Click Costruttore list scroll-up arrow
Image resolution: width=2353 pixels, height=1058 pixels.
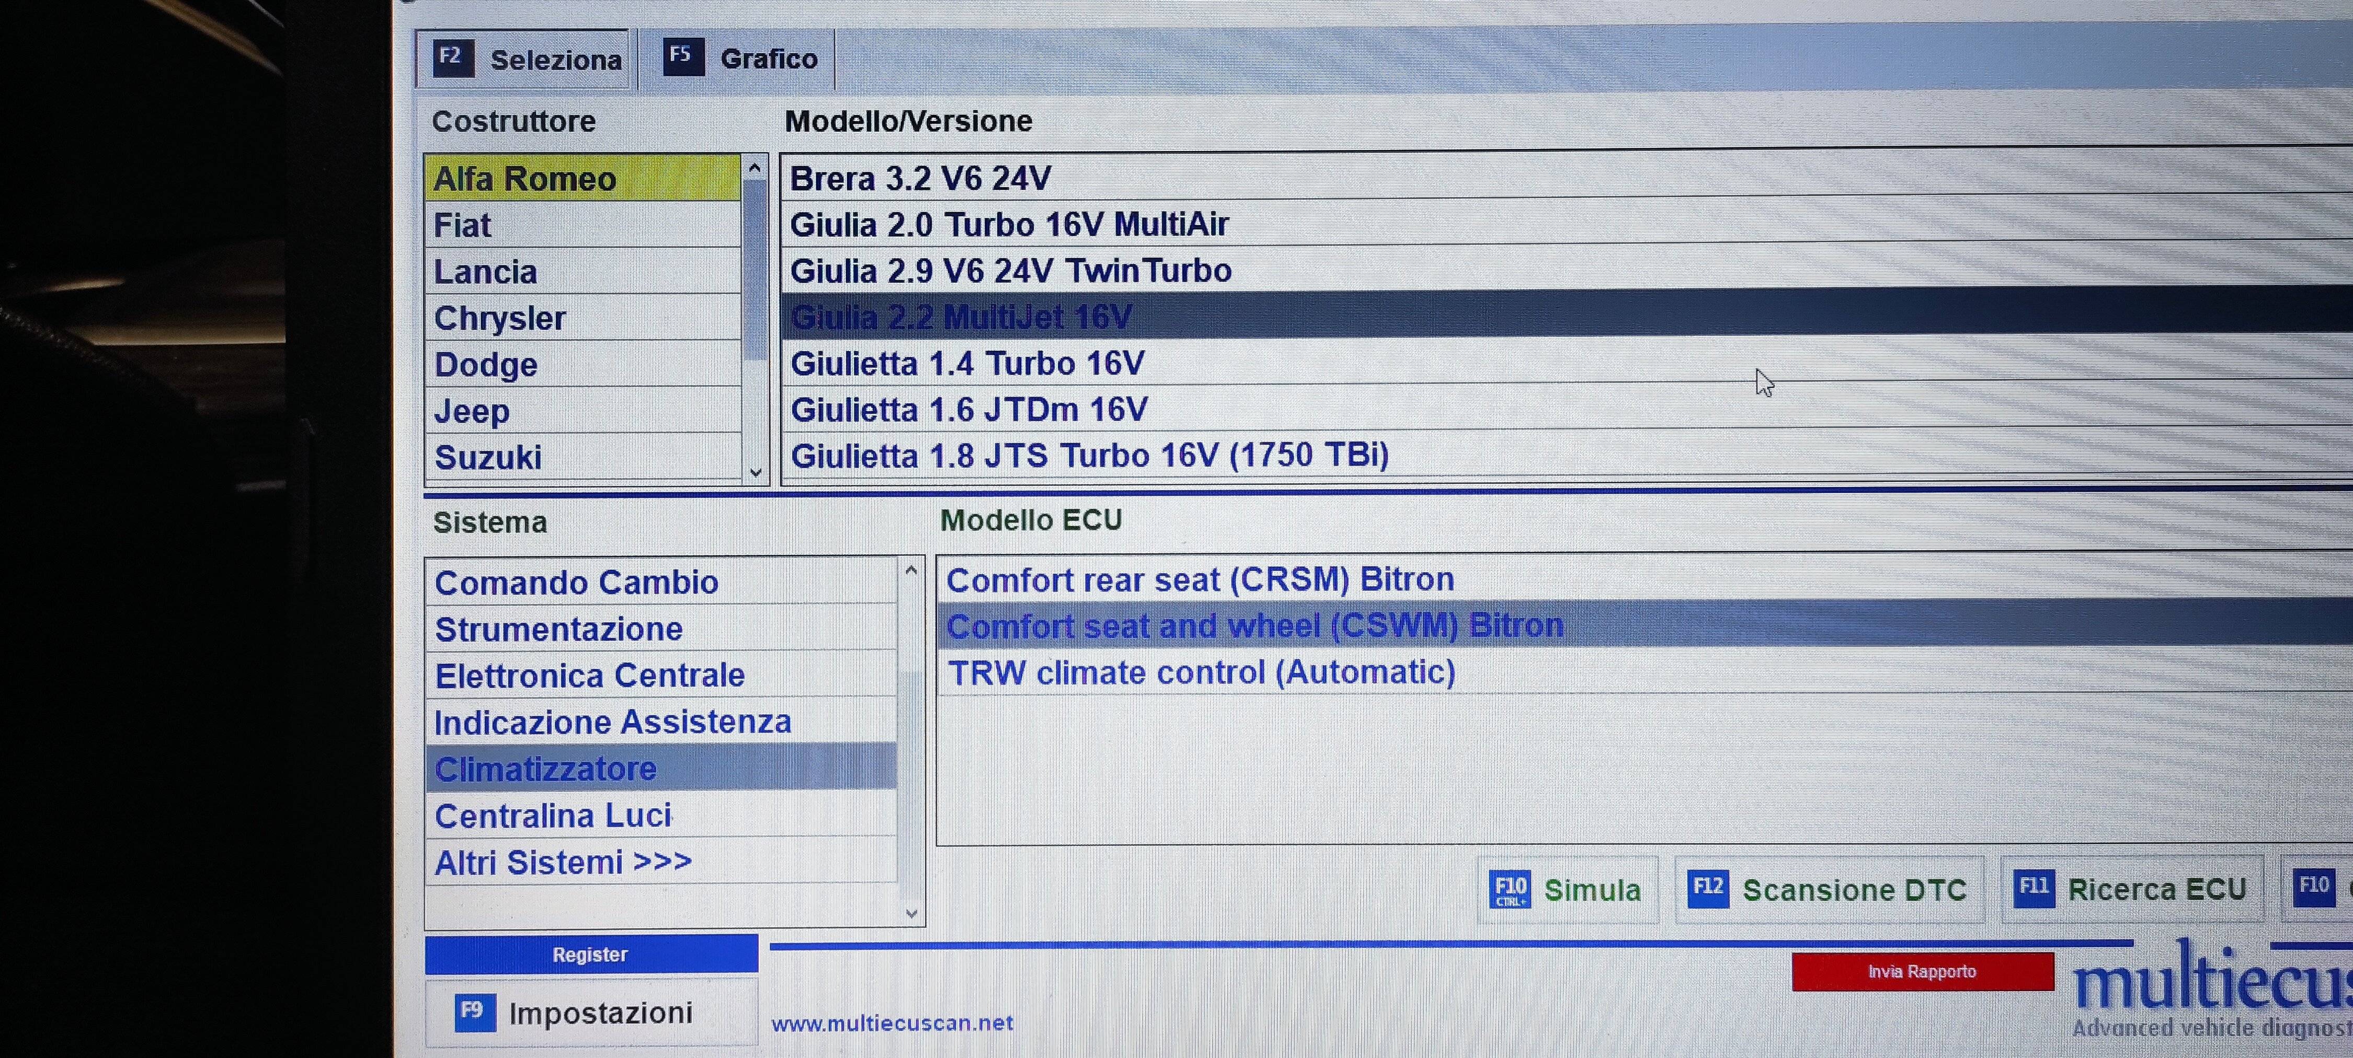(x=755, y=168)
